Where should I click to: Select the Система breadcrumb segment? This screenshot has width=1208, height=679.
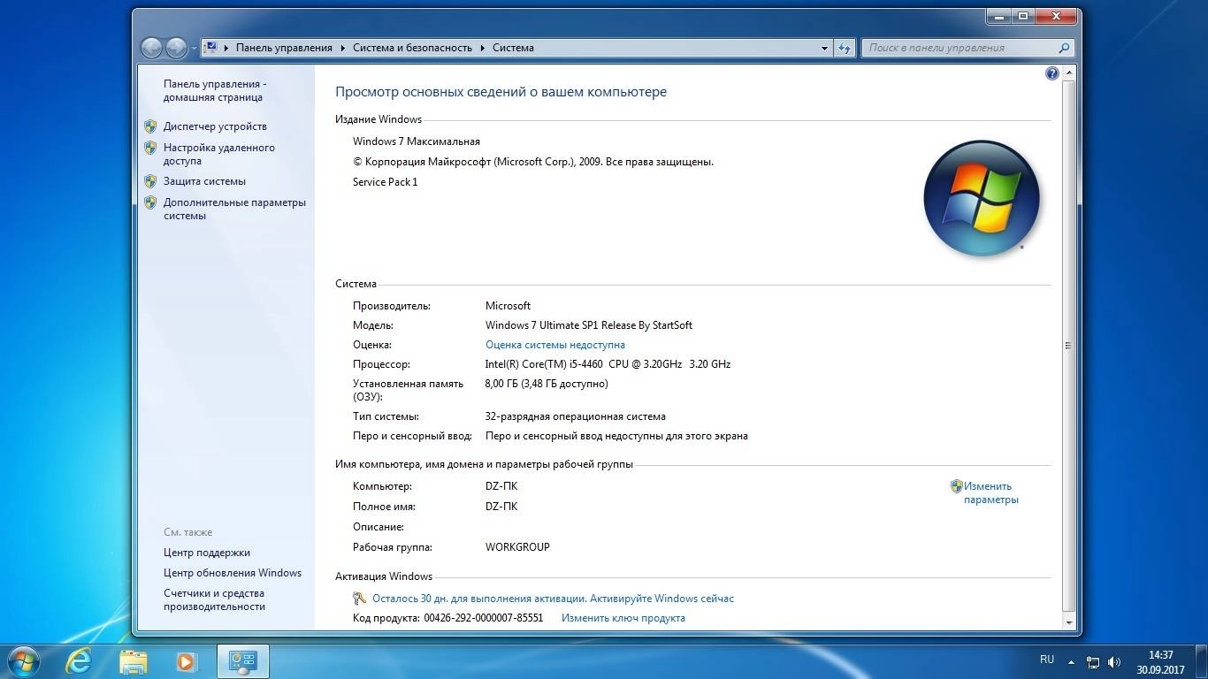513,48
